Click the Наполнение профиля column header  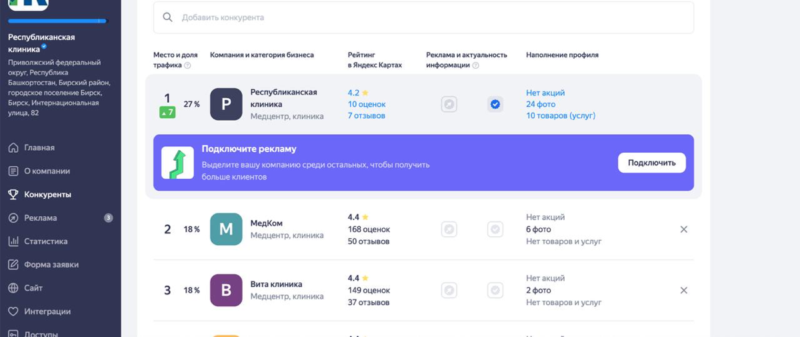(562, 55)
